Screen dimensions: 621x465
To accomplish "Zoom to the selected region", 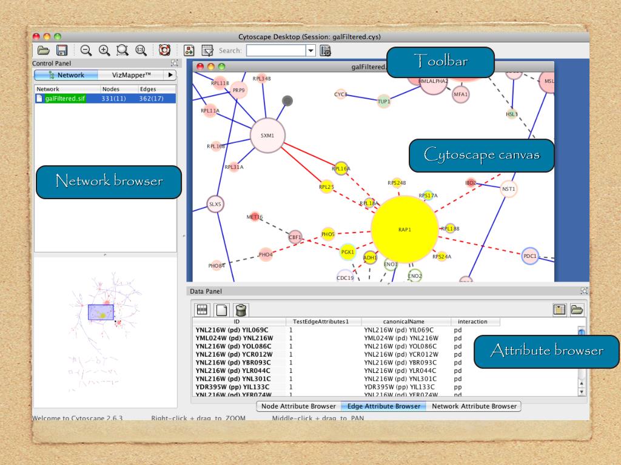I will tap(123, 50).
